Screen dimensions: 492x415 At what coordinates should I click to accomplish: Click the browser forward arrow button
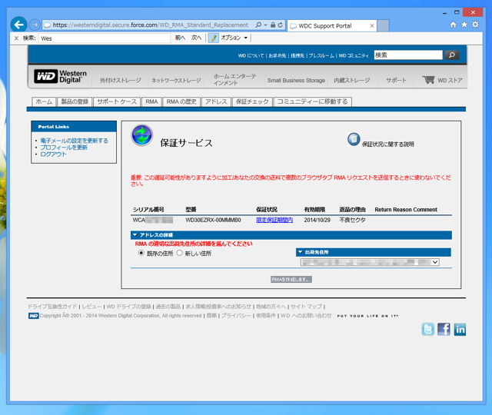point(35,25)
